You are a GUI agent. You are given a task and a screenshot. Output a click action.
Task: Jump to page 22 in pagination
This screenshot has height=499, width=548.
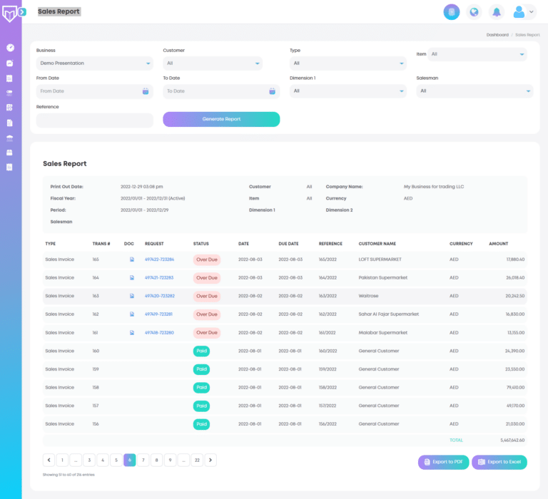(x=197, y=461)
